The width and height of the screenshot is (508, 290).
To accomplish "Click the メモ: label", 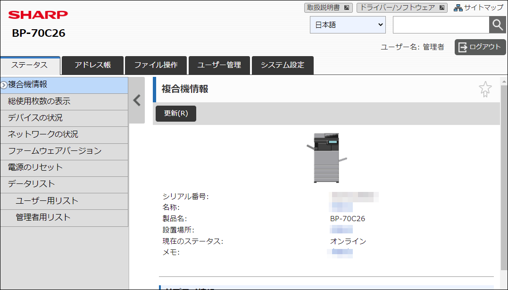I will point(171,252).
